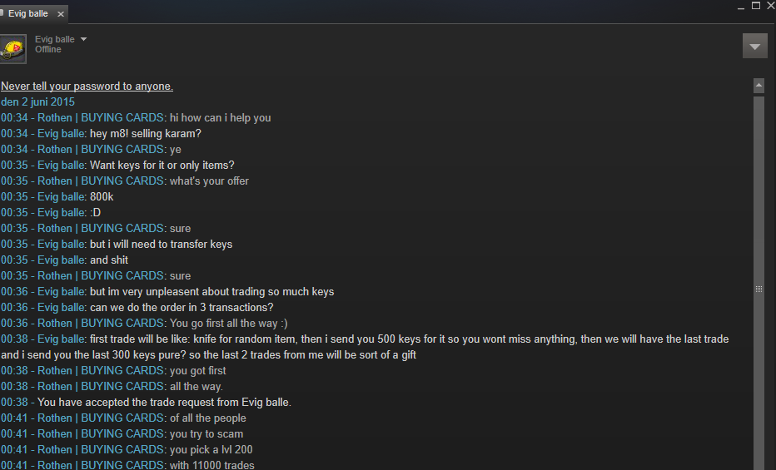Open the large dropdown button at top right

(x=754, y=47)
